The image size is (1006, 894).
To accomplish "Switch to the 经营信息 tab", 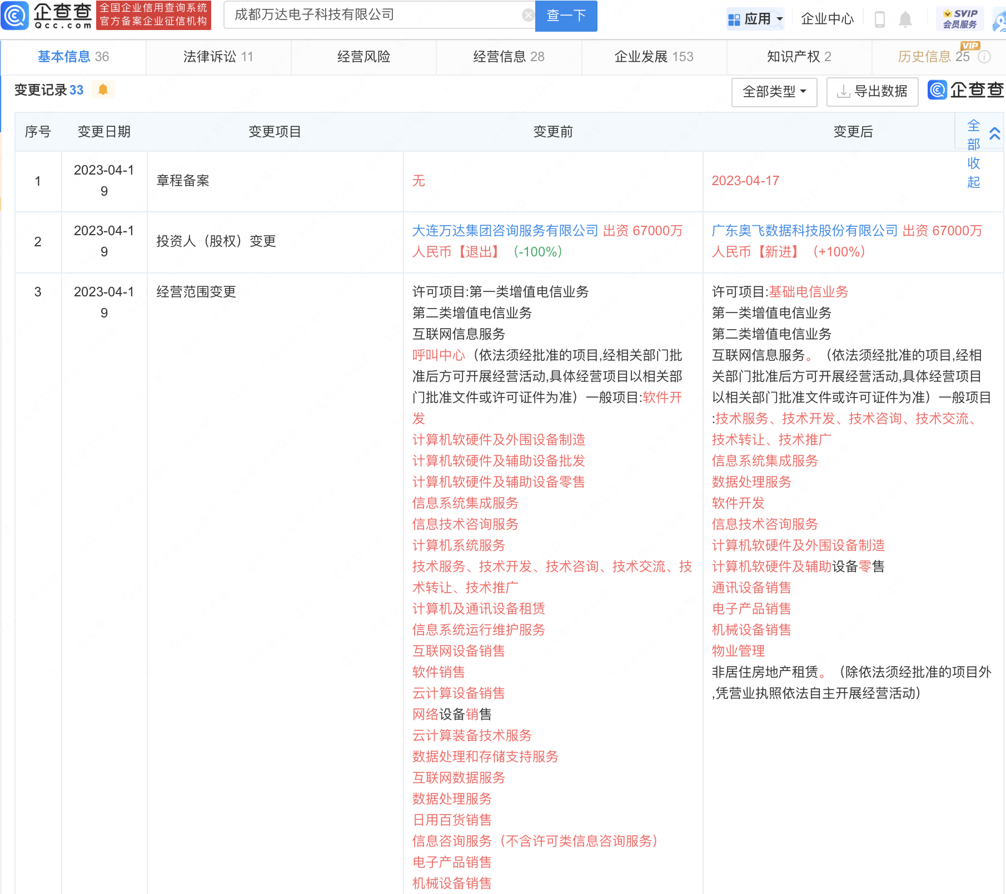I will (509, 57).
